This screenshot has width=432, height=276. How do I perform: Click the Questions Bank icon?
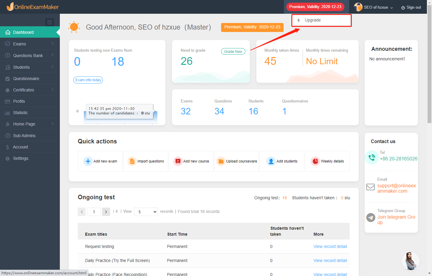coord(8,55)
